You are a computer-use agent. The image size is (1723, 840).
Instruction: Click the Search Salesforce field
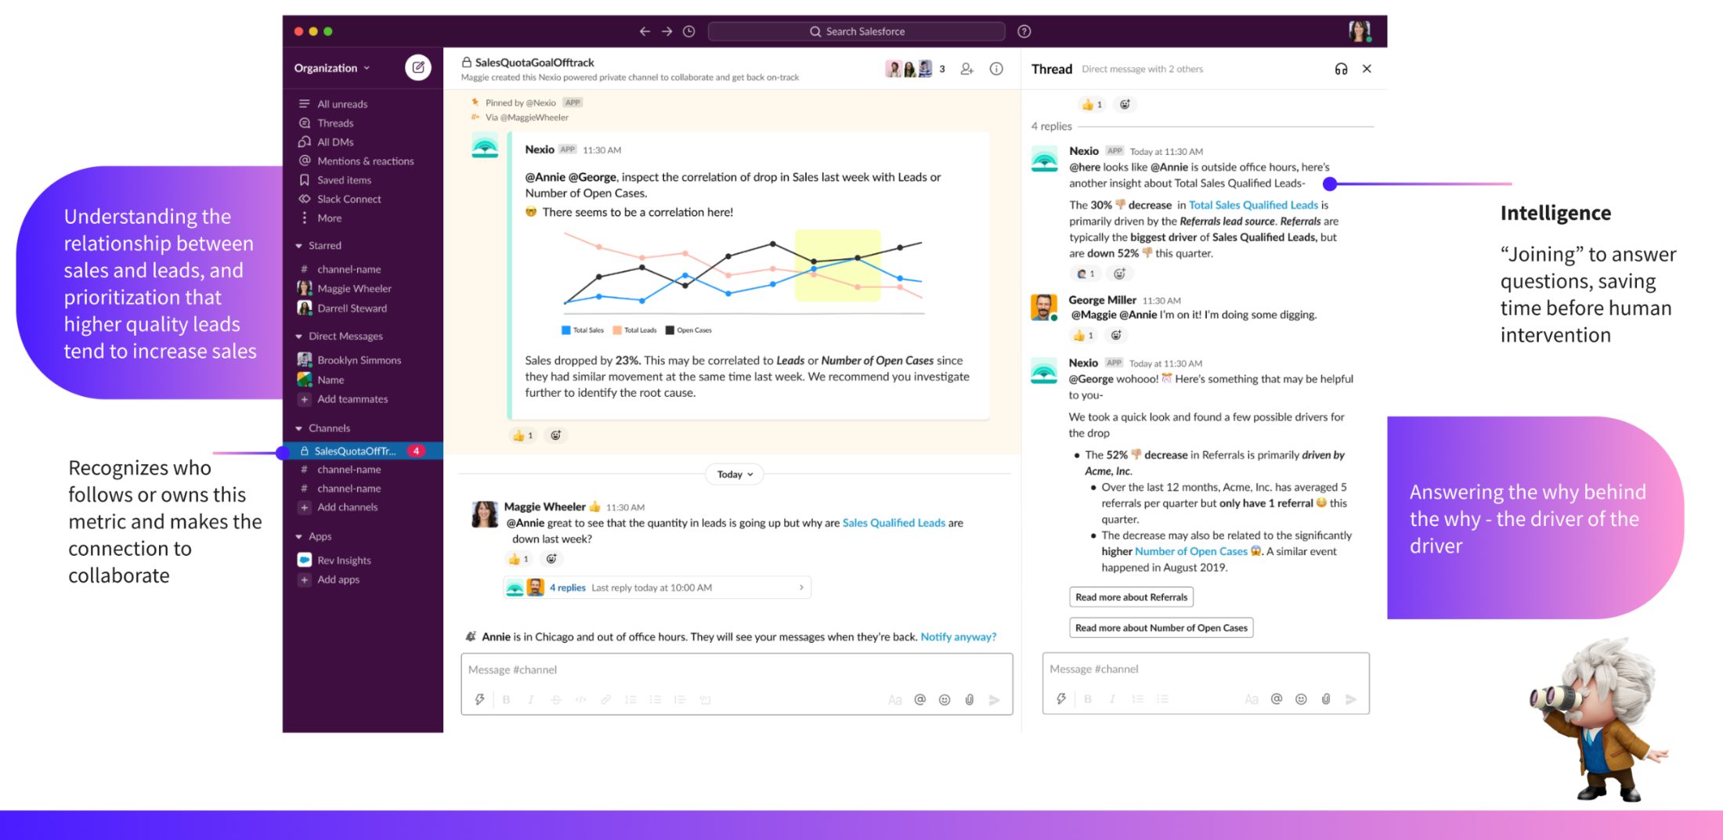(856, 31)
